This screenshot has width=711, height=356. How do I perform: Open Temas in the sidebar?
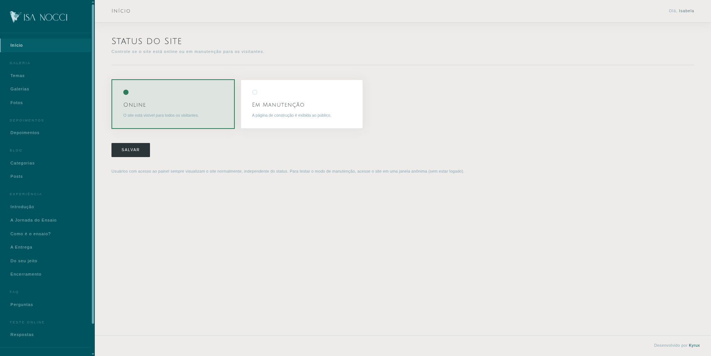pos(46,76)
